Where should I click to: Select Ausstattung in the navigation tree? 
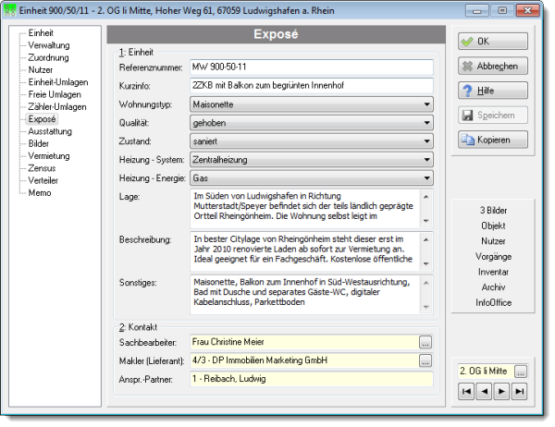[x=50, y=131]
